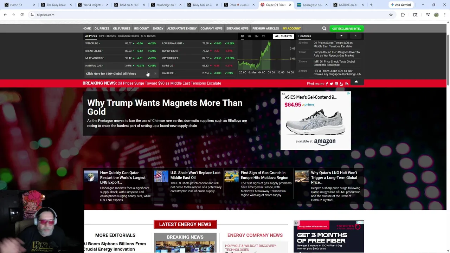Screen dimensions: 450x253
Task: Open the Energy menu
Action: [158, 28]
